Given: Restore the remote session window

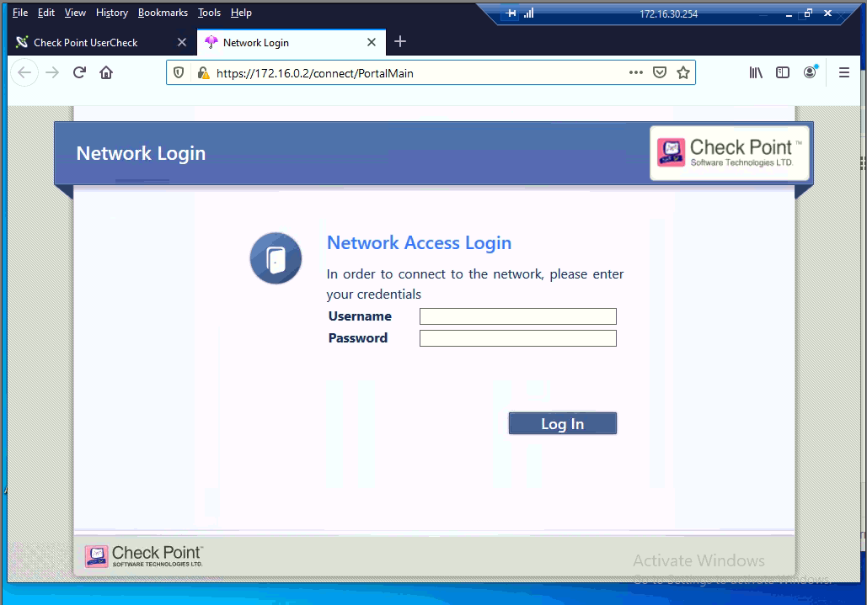Looking at the screenshot, I should [x=808, y=13].
